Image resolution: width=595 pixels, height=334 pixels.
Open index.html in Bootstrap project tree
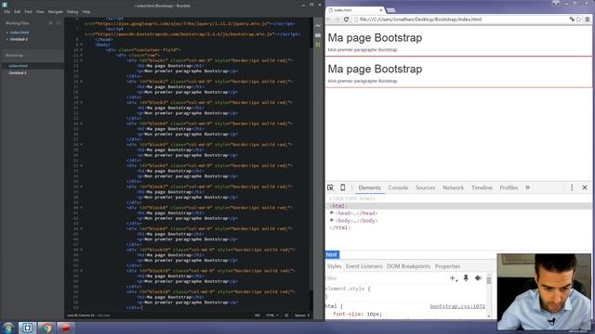click(19, 66)
